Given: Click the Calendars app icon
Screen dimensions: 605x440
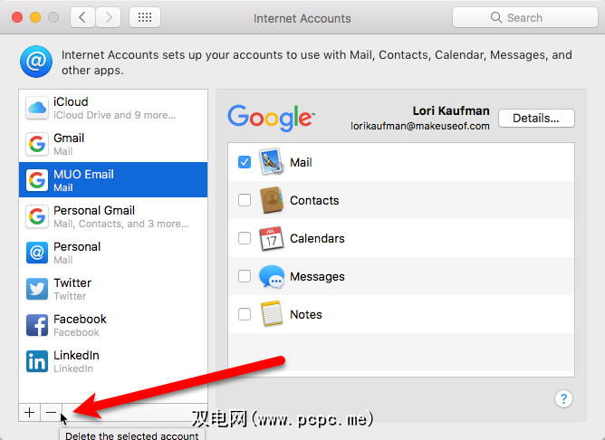Looking at the screenshot, I should (x=272, y=238).
